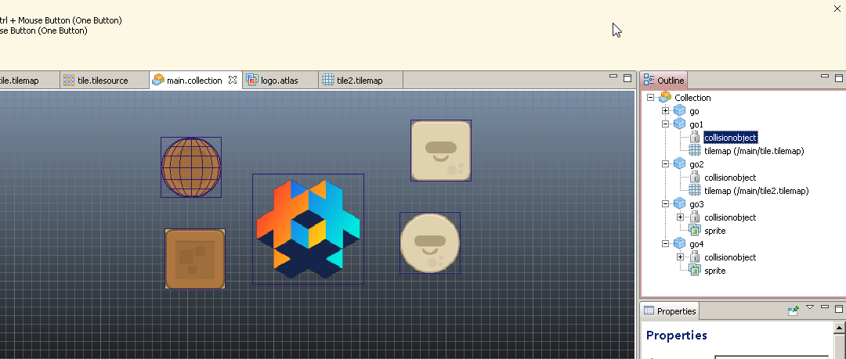This screenshot has height=359, width=846.
Task: Click the Collection cube icon in the outline
Action: [665, 97]
